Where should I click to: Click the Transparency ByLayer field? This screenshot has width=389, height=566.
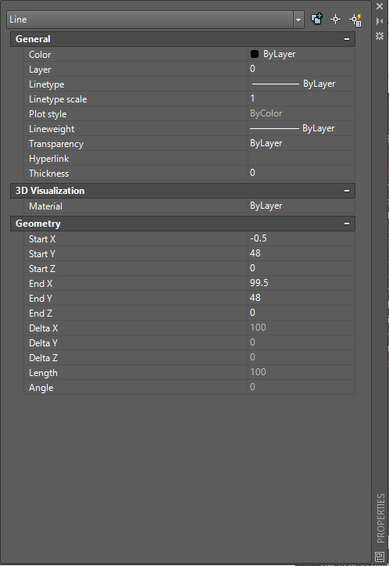pos(302,143)
